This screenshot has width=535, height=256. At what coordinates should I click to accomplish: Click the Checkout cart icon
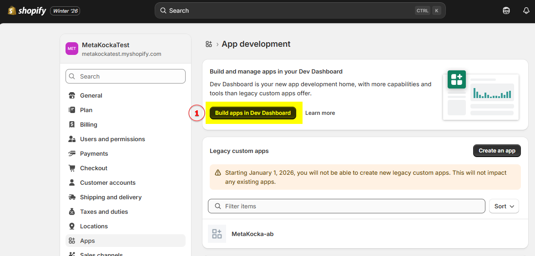tap(72, 168)
